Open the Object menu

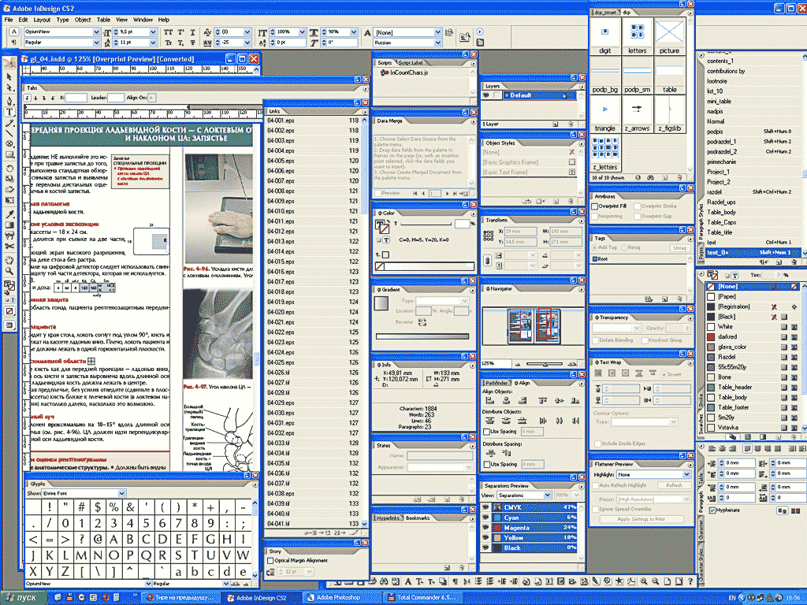pyautogui.click(x=83, y=20)
